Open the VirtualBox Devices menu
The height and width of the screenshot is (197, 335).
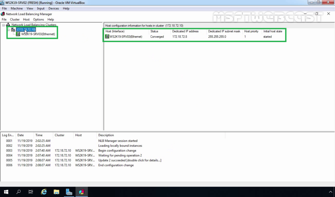coord(54,8)
